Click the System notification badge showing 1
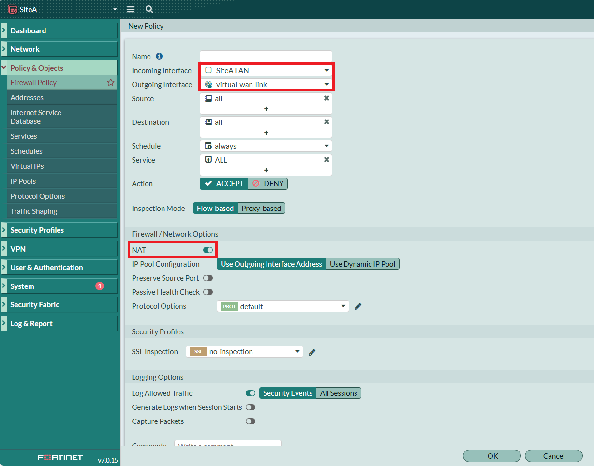This screenshot has height=466, width=594. [x=100, y=286]
